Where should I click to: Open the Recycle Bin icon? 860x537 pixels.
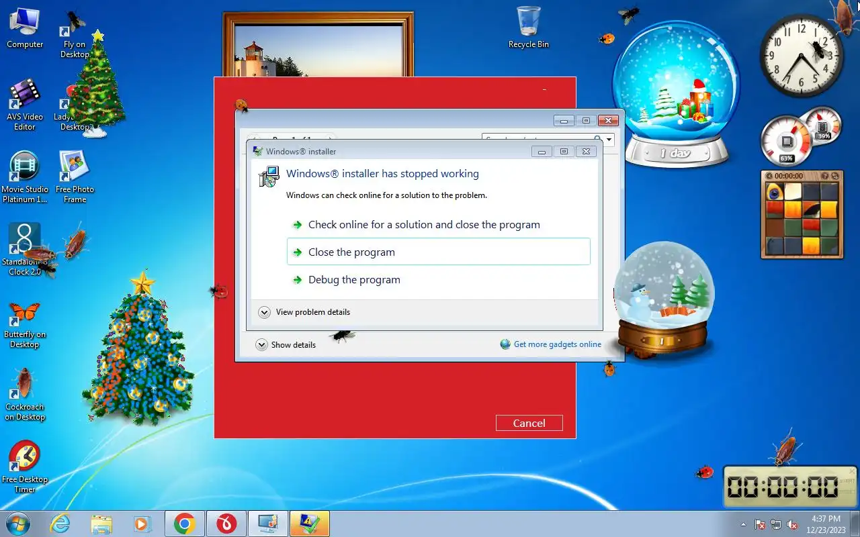point(529,28)
